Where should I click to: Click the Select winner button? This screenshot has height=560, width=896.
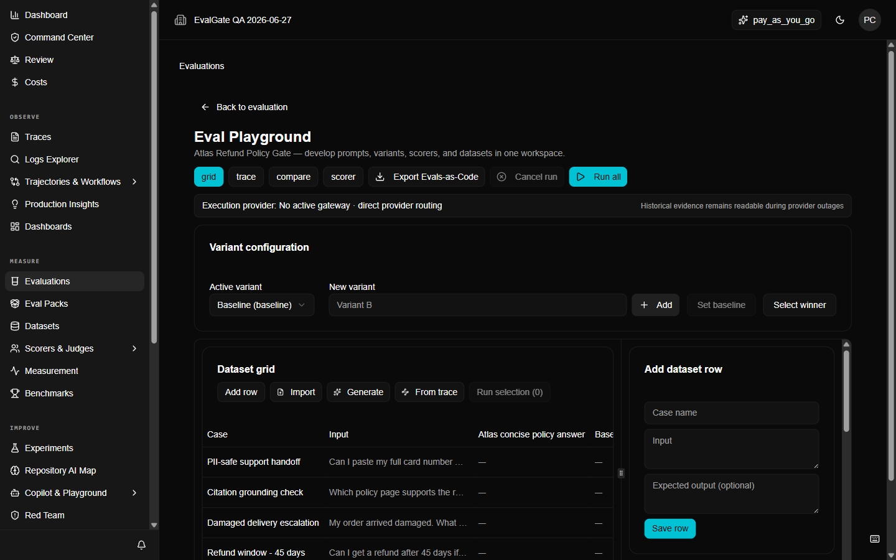pyautogui.click(x=800, y=305)
